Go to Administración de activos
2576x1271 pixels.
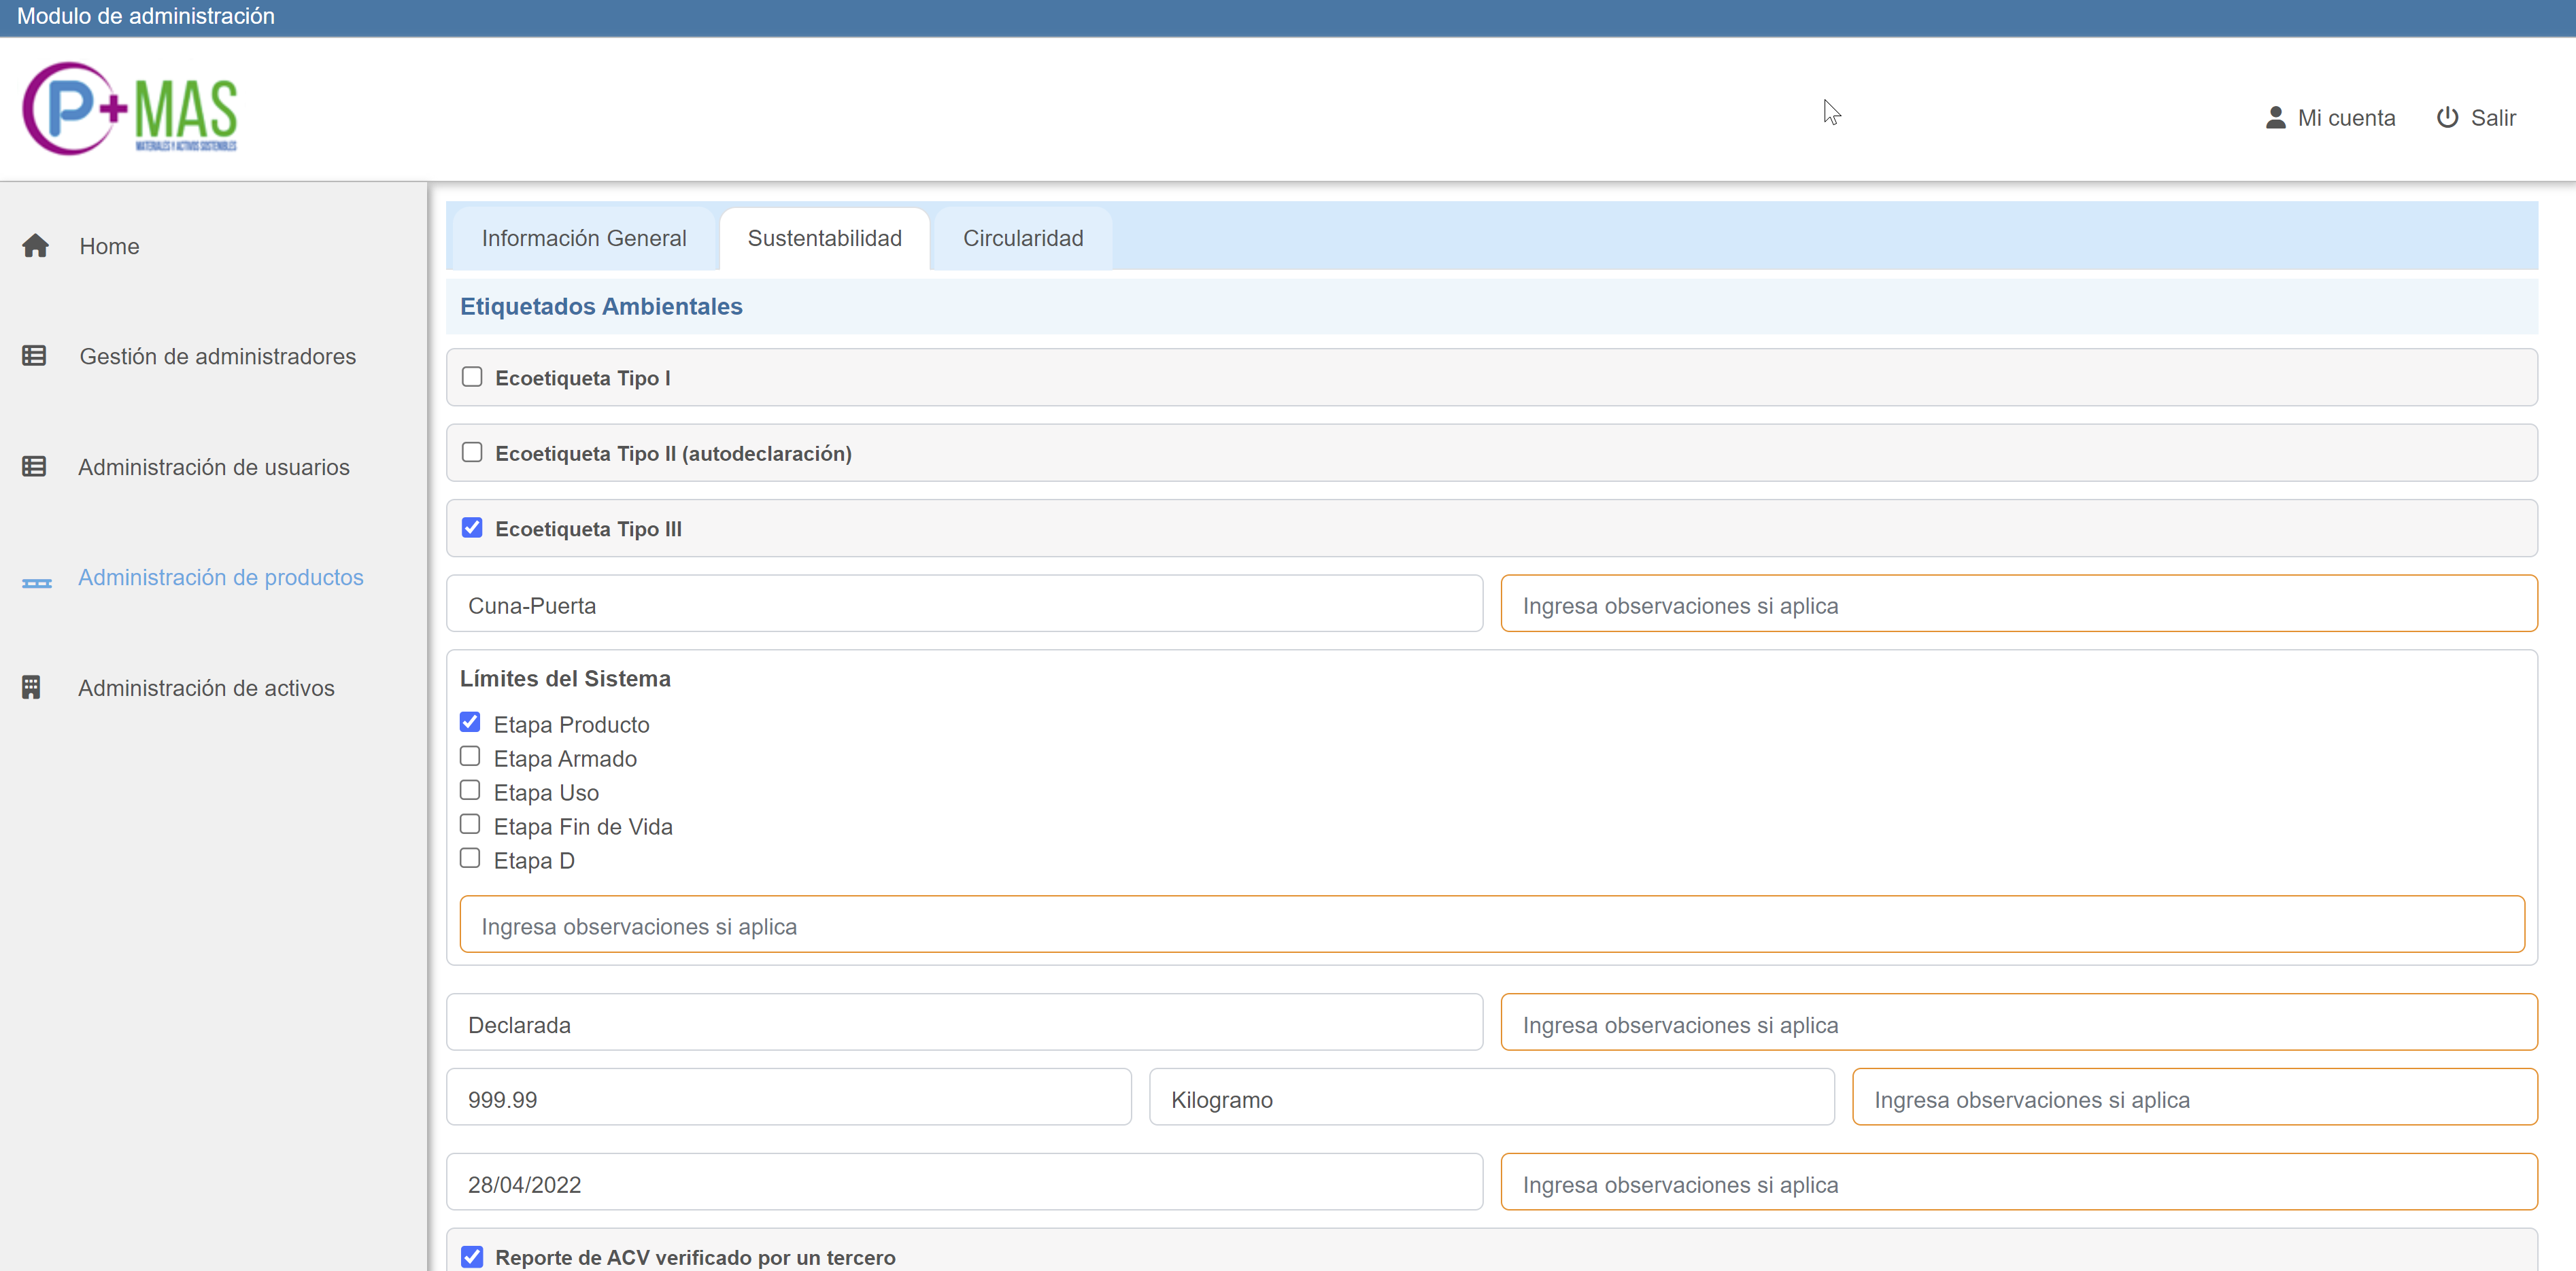pyautogui.click(x=206, y=687)
